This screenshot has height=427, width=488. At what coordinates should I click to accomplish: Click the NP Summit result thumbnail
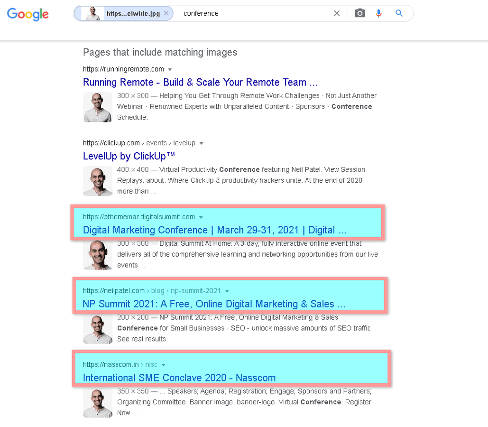[x=97, y=328]
